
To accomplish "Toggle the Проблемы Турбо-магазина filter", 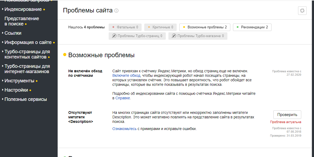I will (198, 36).
